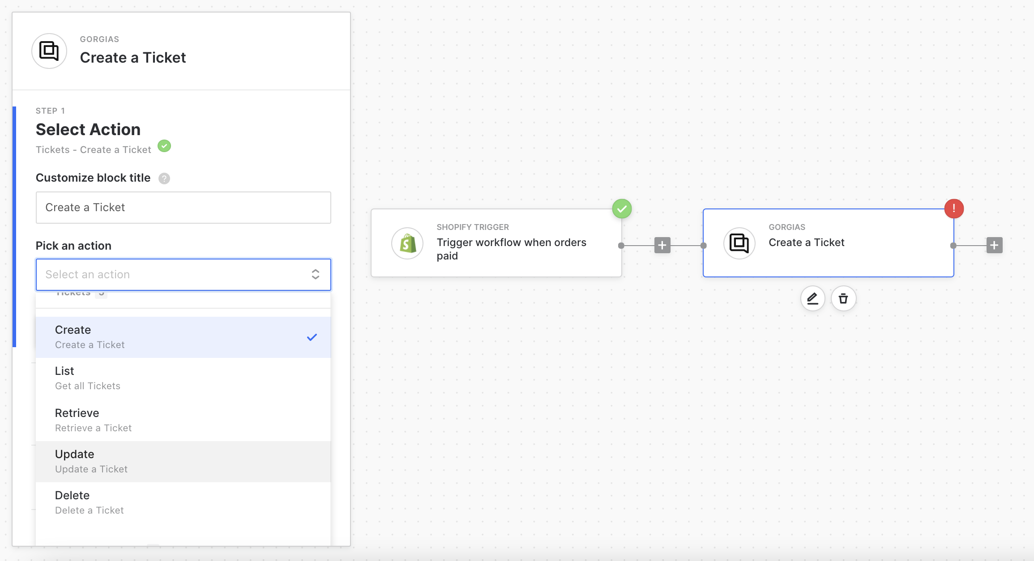Click plus button between Shopify and Gorgias blocks
Image resolution: width=1034 pixels, height=561 pixels.
pos(662,245)
